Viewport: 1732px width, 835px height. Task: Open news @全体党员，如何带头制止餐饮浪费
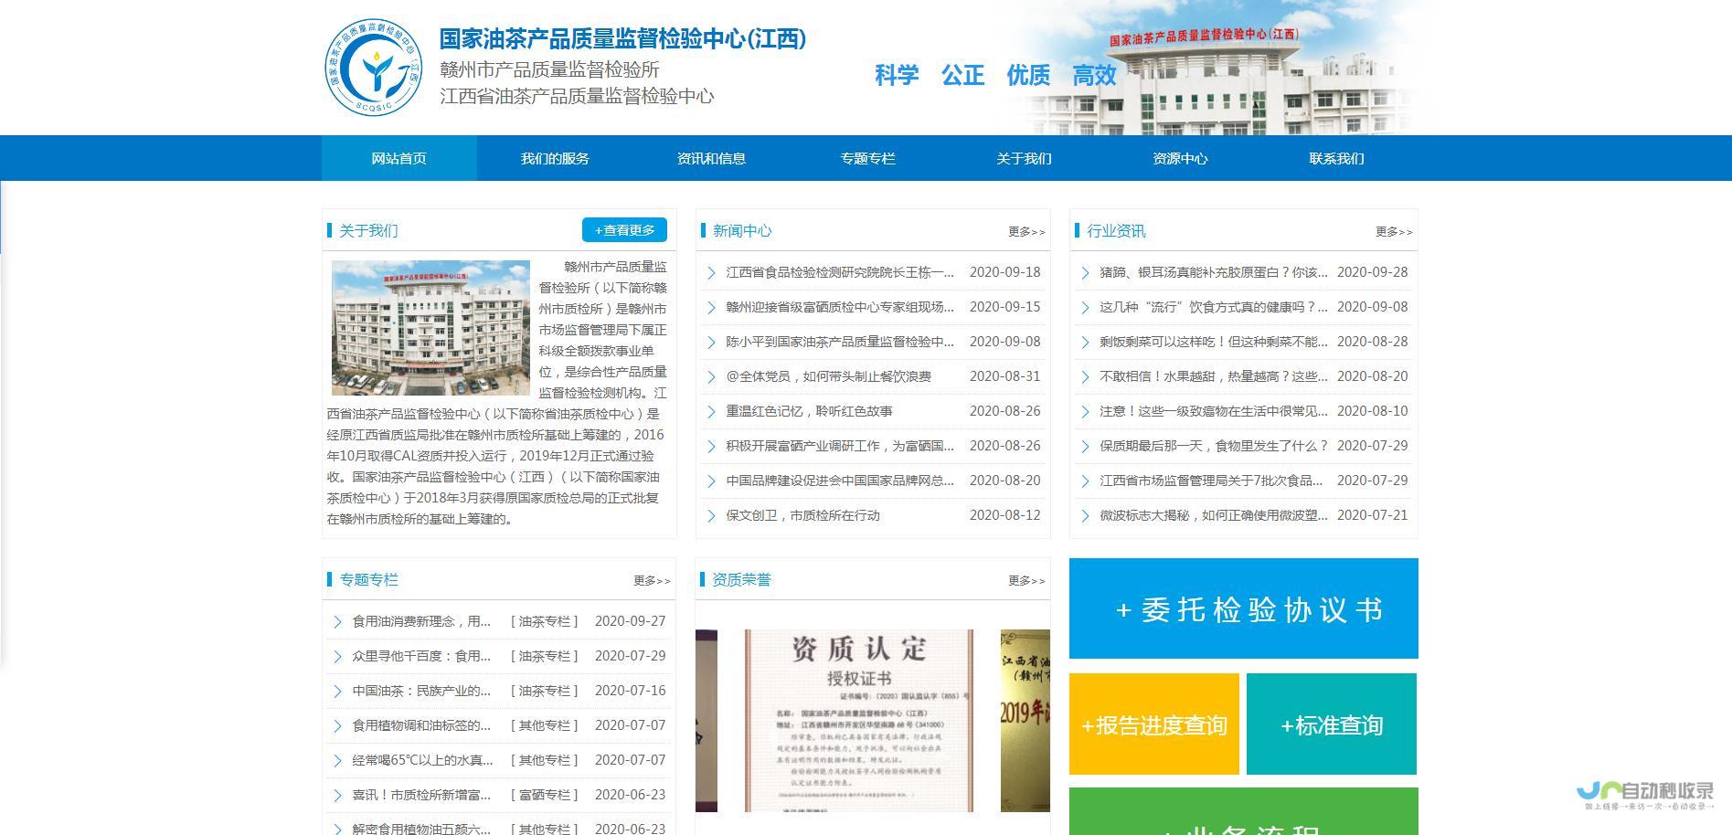pyautogui.click(x=828, y=376)
